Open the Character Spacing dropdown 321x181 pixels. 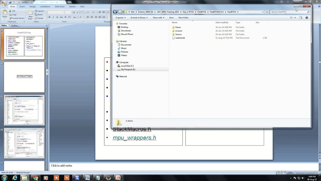(x=70, y=17)
